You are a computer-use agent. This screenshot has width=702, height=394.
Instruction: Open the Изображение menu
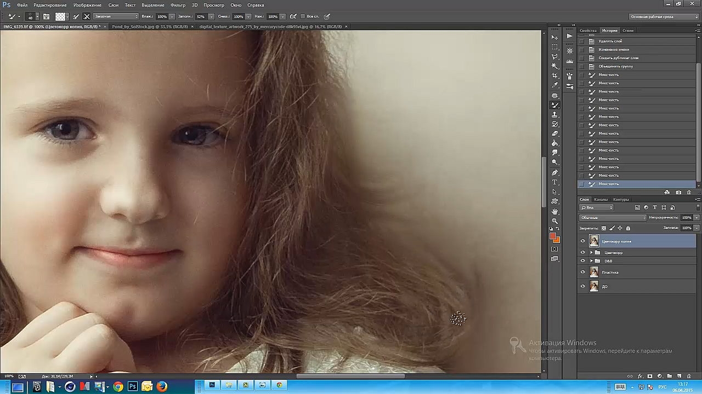[x=87, y=5]
